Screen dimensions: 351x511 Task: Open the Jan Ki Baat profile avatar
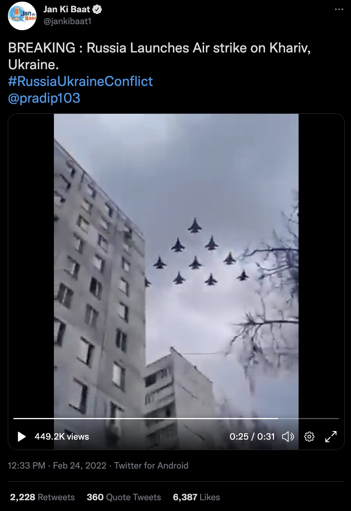tap(22, 16)
